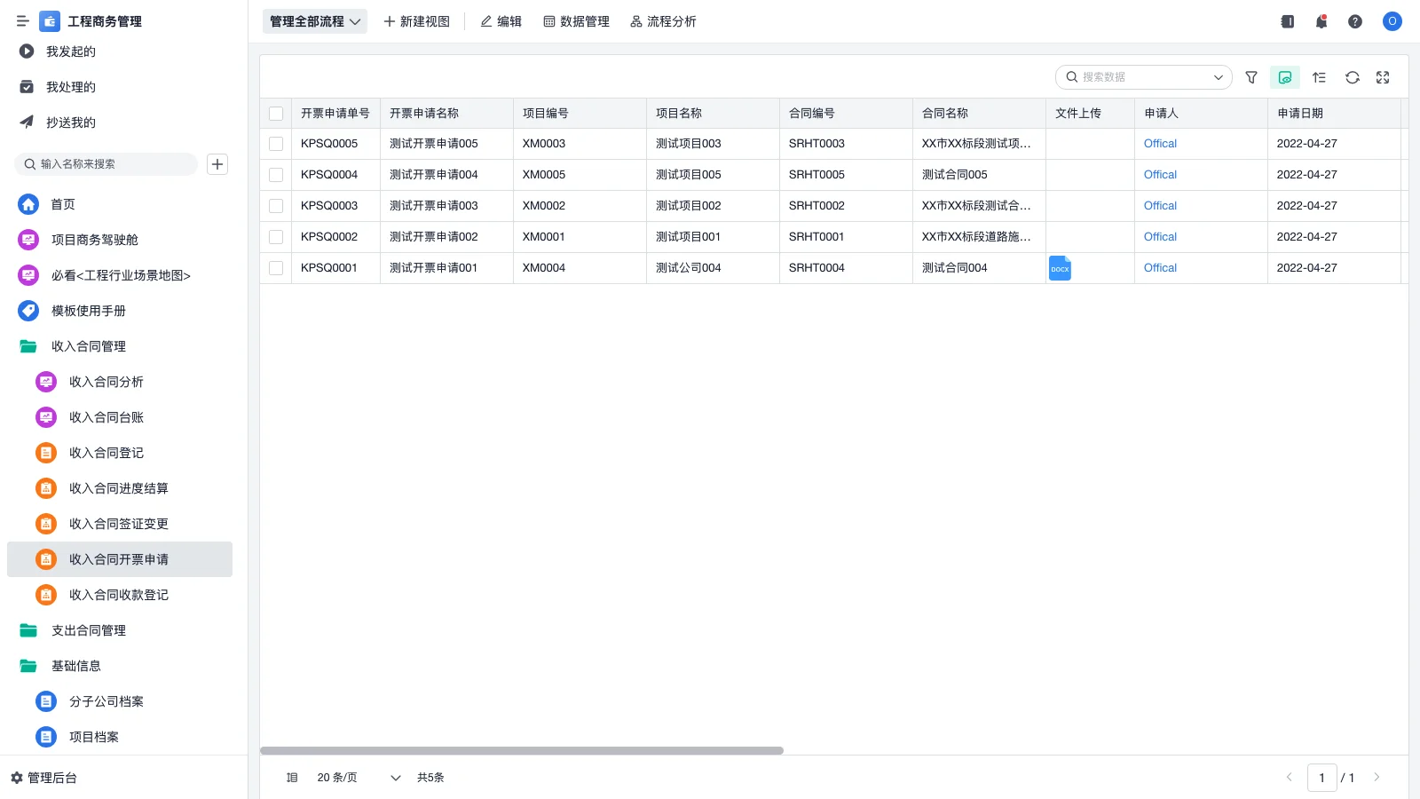Open the search data dropdown arrow
This screenshot has width=1420, height=799.
1218,77
